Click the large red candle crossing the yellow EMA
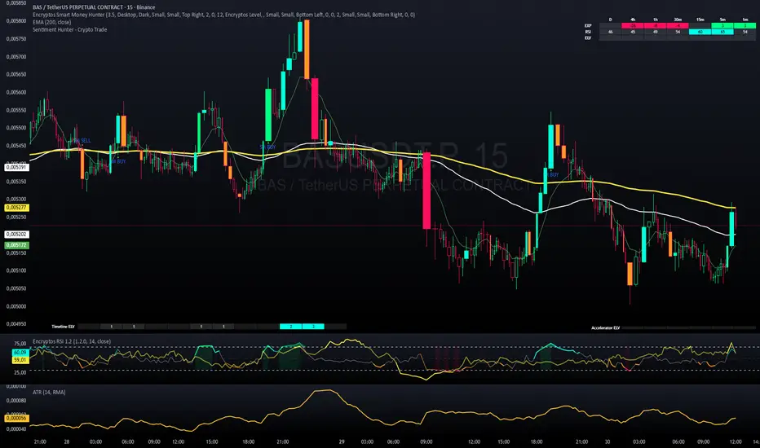 click(426, 191)
